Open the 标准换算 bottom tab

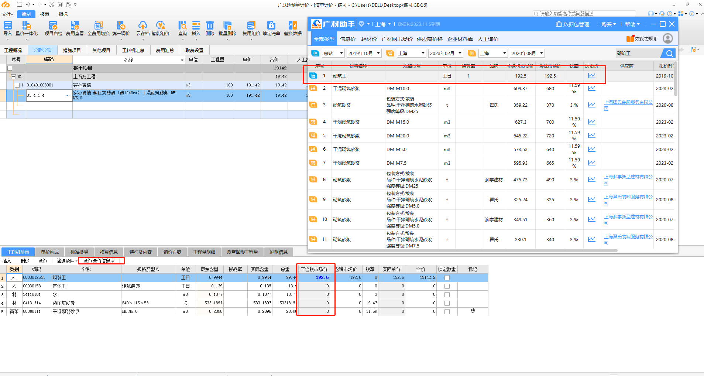79,252
